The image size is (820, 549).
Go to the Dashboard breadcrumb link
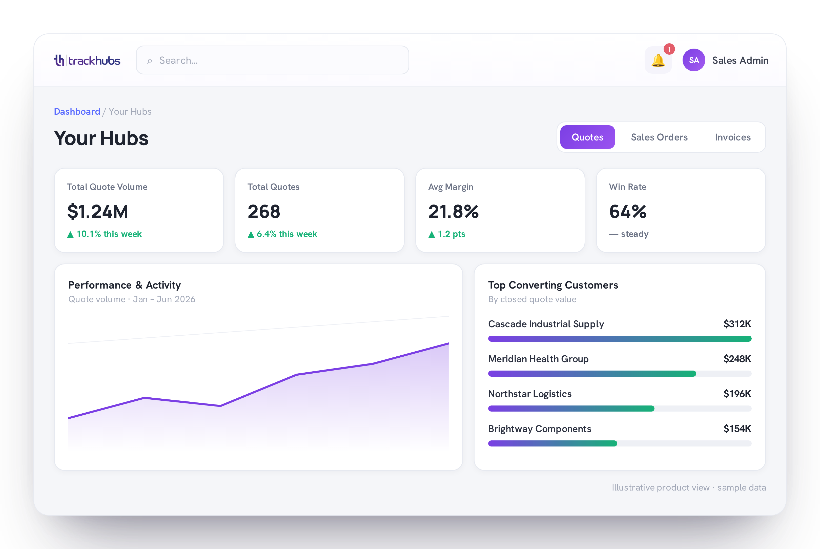click(x=77, y=111)
